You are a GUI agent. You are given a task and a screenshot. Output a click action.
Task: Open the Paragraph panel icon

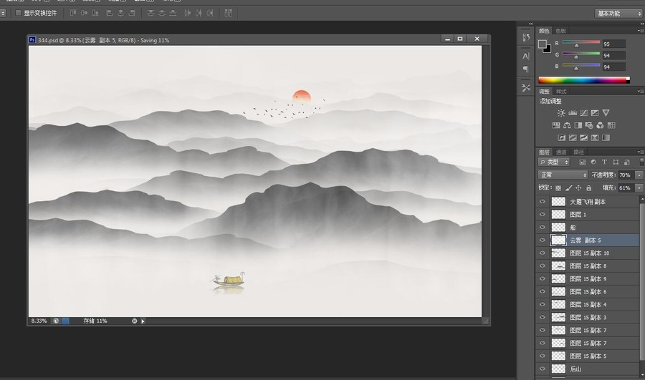click(x=526, y=69)
